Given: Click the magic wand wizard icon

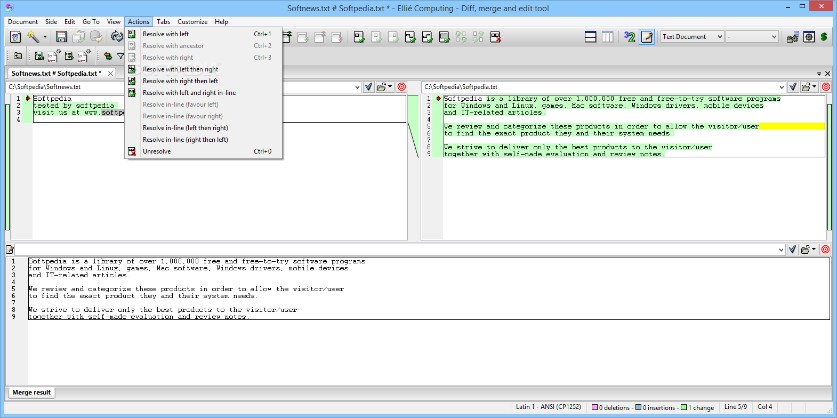Looking at the screenshot, I should [33, 37].
